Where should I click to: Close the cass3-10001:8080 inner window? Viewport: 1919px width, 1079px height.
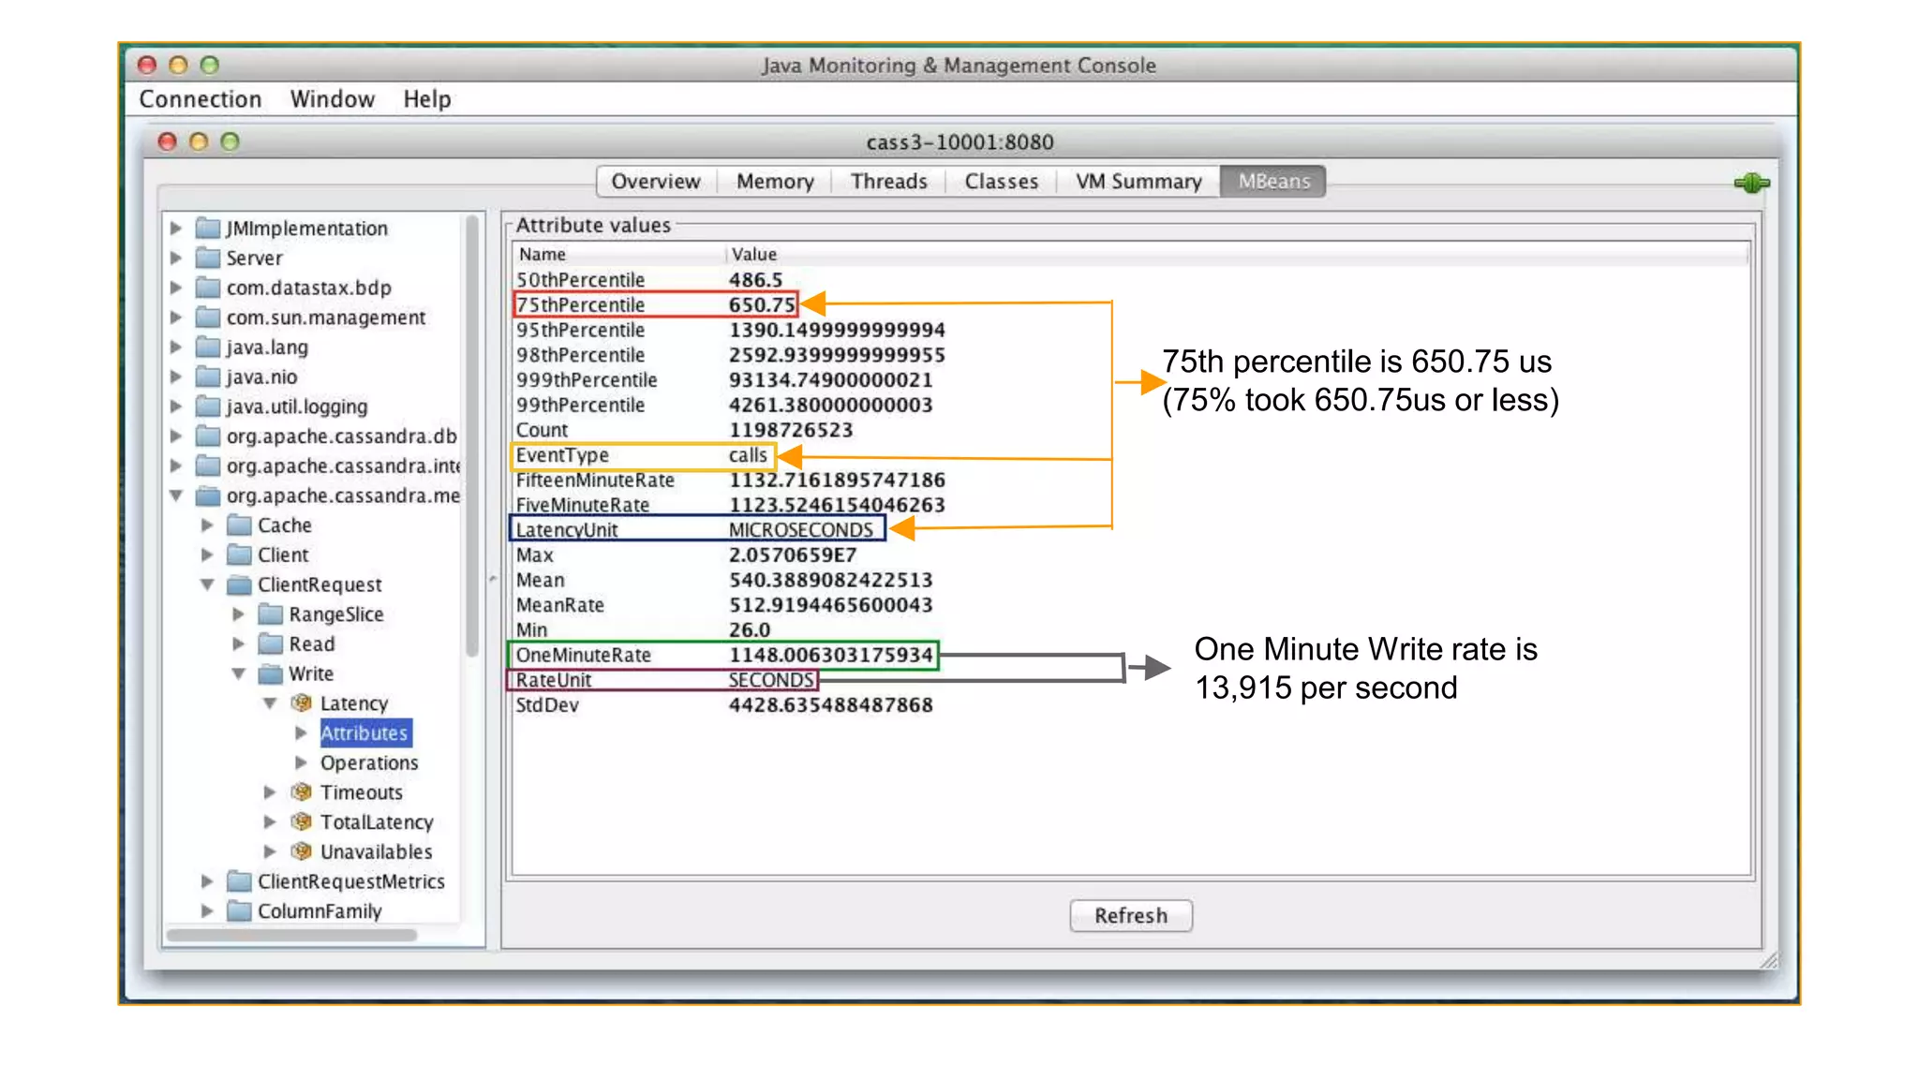168,141
